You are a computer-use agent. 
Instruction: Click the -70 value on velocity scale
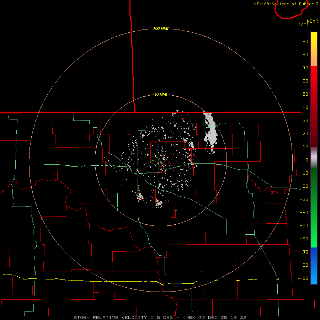click(304, 252)
